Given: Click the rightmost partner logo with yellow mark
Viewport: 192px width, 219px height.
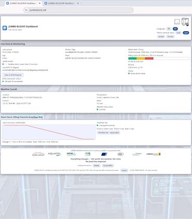Looking at the screenshot, I should (x=154, y=154).
